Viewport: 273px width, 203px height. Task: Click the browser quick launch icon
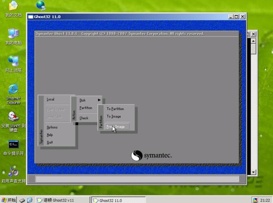pos(30,200)
